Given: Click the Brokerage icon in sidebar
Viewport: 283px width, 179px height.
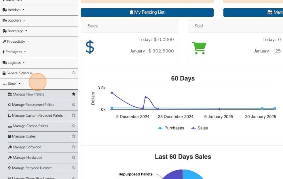Looking at the screenshot, I should 5,31.
